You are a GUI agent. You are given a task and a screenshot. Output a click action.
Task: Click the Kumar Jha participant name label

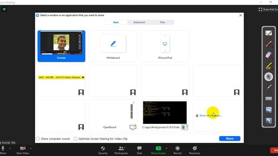click(x=8, y=143)
